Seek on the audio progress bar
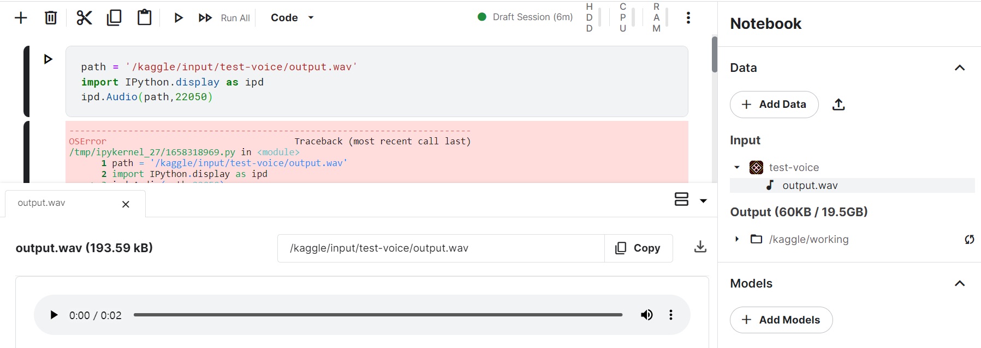Image resolution: width=981 pixels, height=348 pixels. (378, 315)
